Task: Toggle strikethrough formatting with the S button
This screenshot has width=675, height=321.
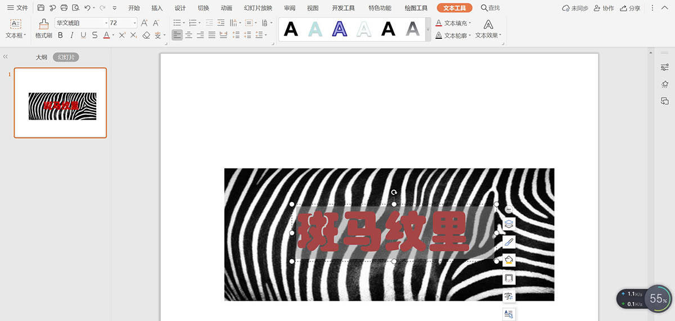Action: pyautogui.click(x=94, y=35)
